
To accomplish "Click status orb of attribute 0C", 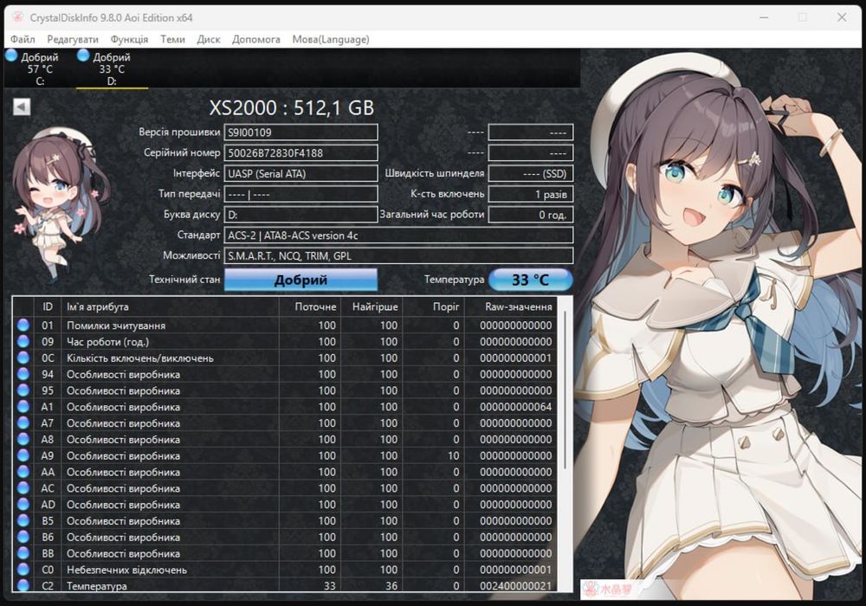I will [23, 358].
